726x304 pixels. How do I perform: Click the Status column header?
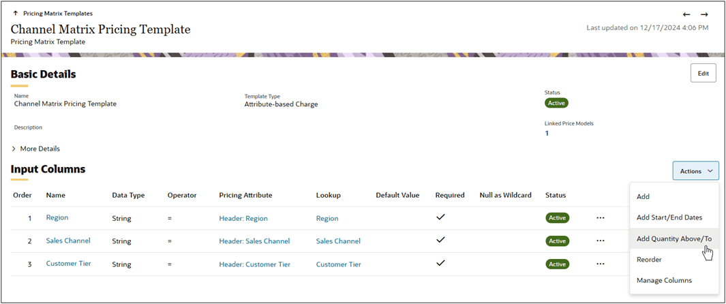pyautogui.click(x=555, y=195)
